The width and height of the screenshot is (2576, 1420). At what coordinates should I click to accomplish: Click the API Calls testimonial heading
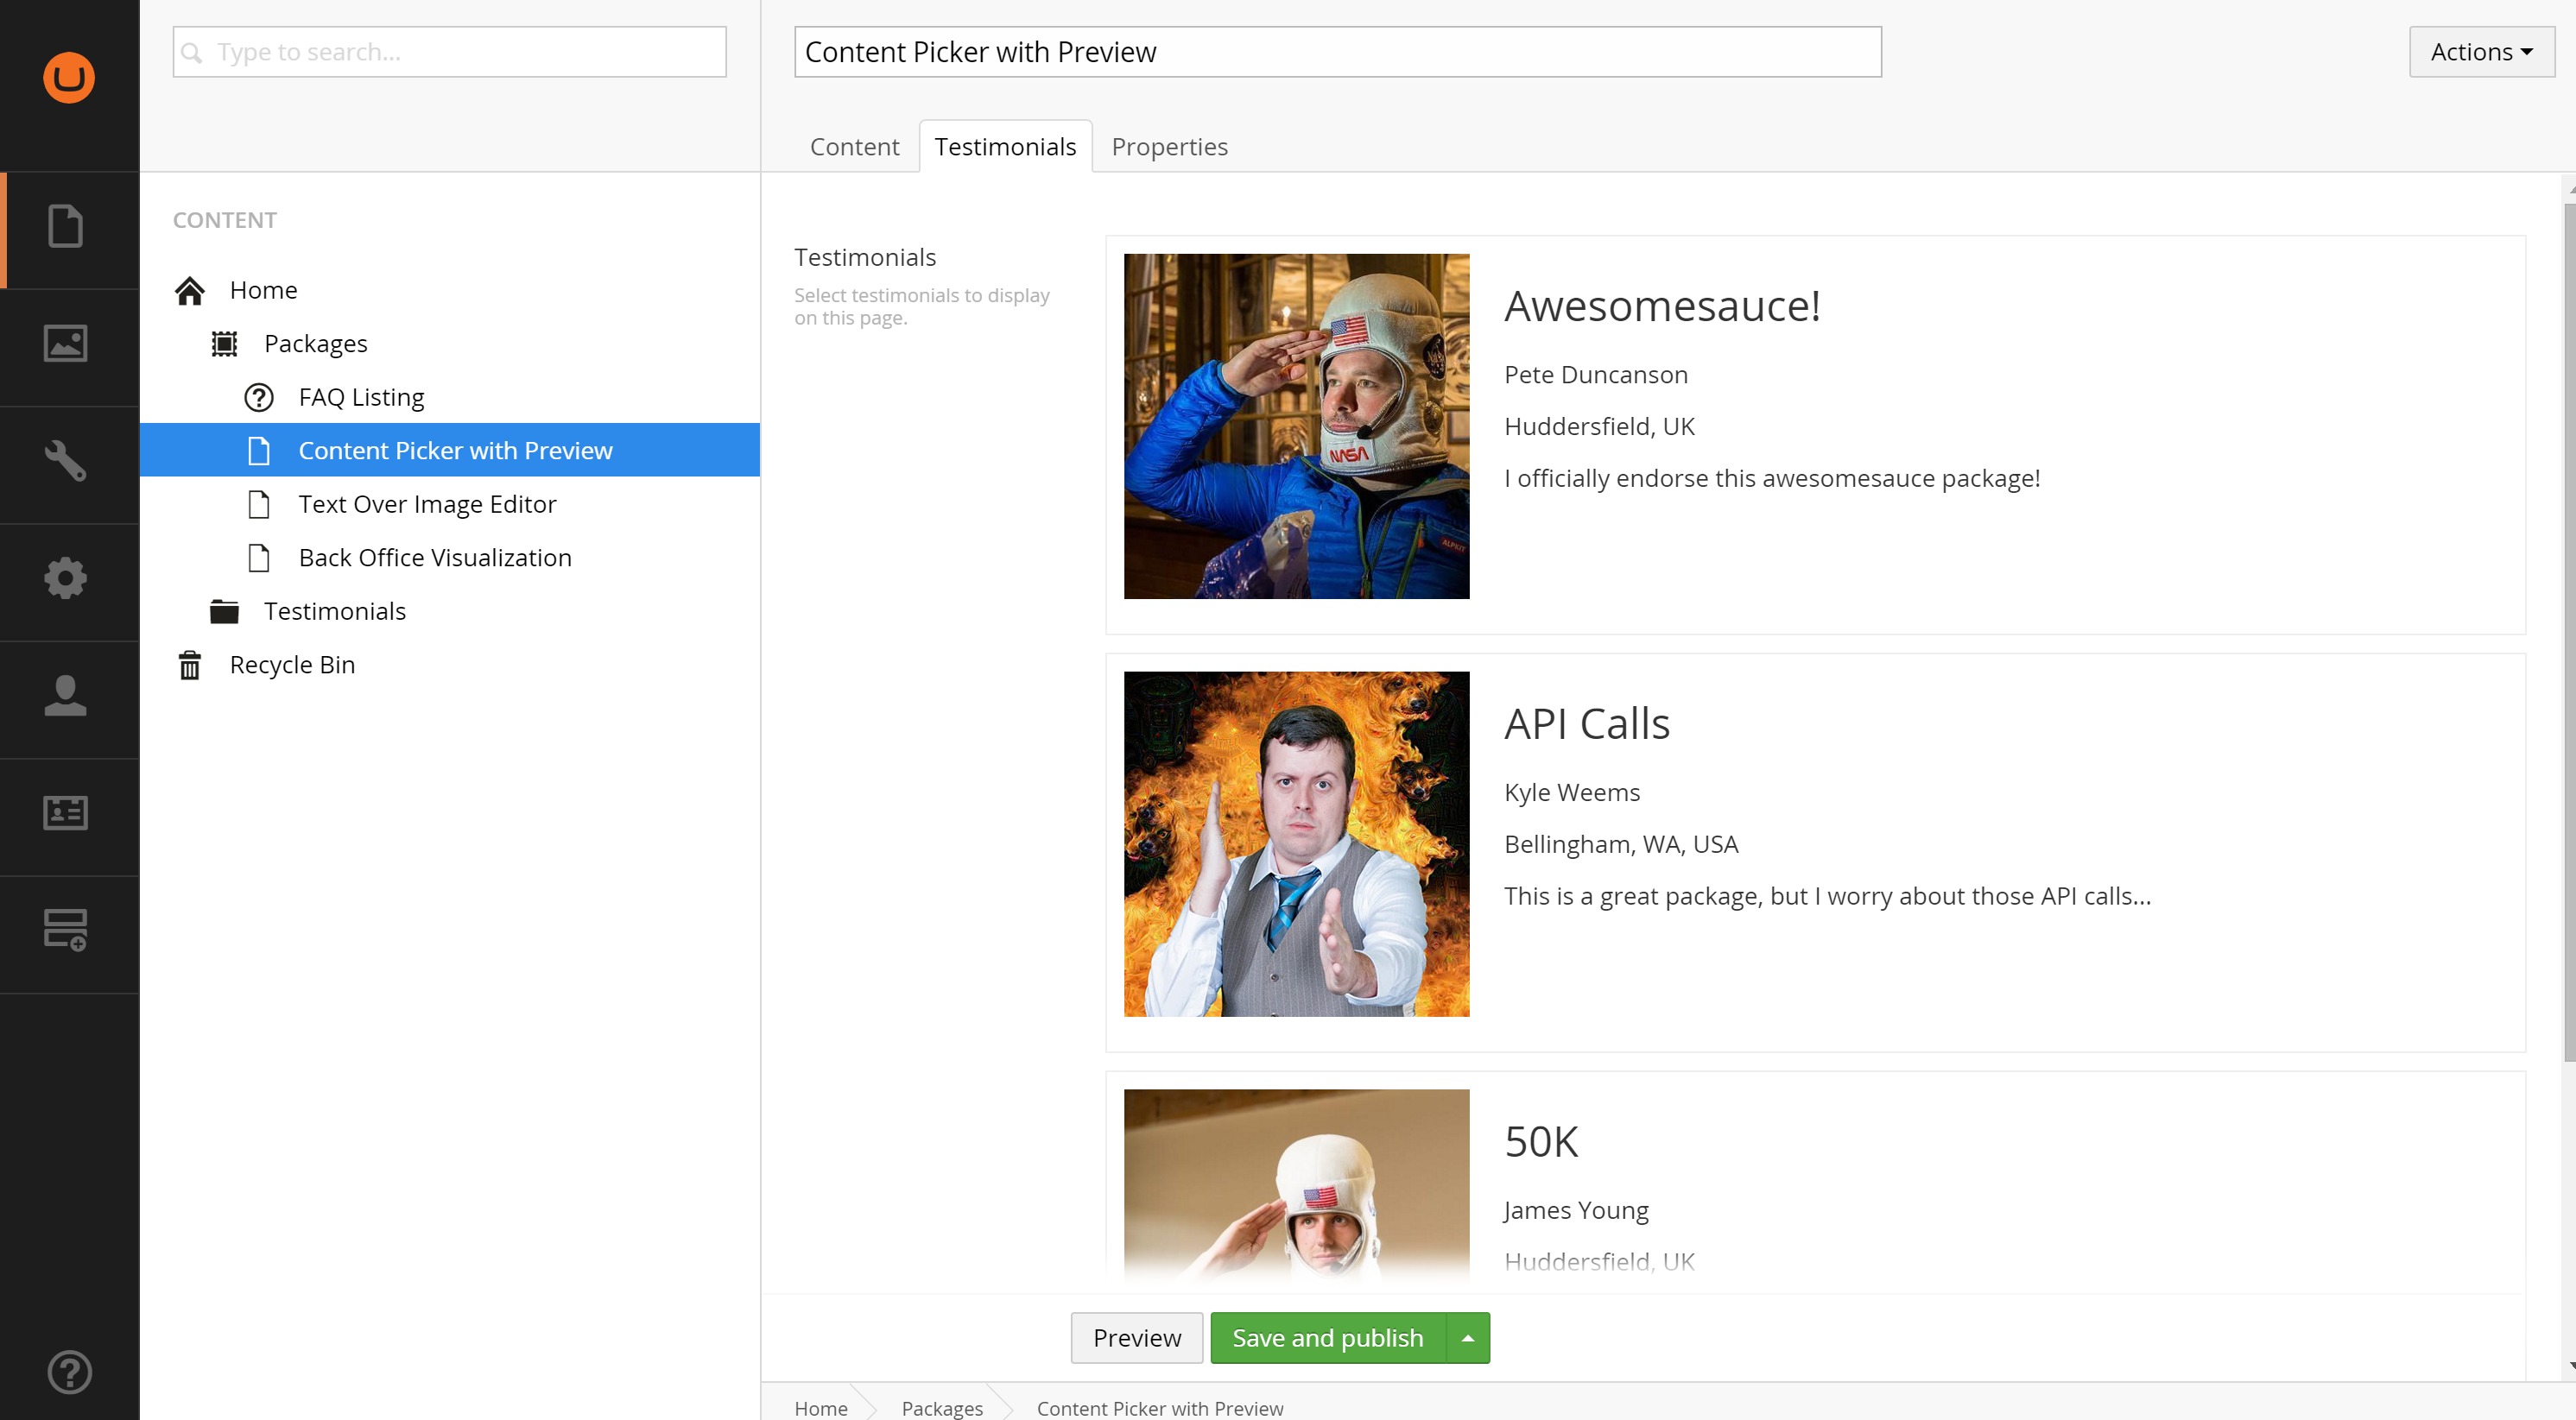click(x=1587, y=723)
